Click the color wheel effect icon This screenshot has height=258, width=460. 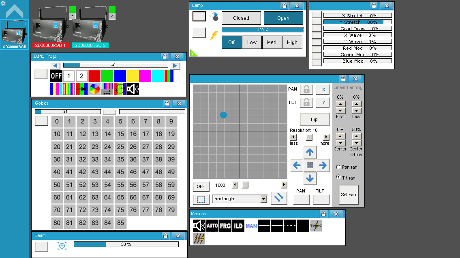(x=94, y=89)
